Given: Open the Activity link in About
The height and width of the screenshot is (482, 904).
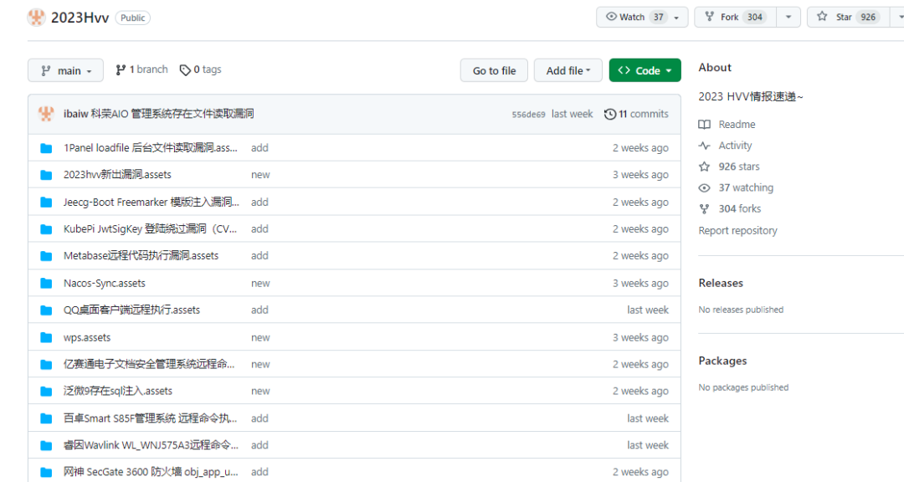Looking at the screenshot, I should tap(735, 146).
